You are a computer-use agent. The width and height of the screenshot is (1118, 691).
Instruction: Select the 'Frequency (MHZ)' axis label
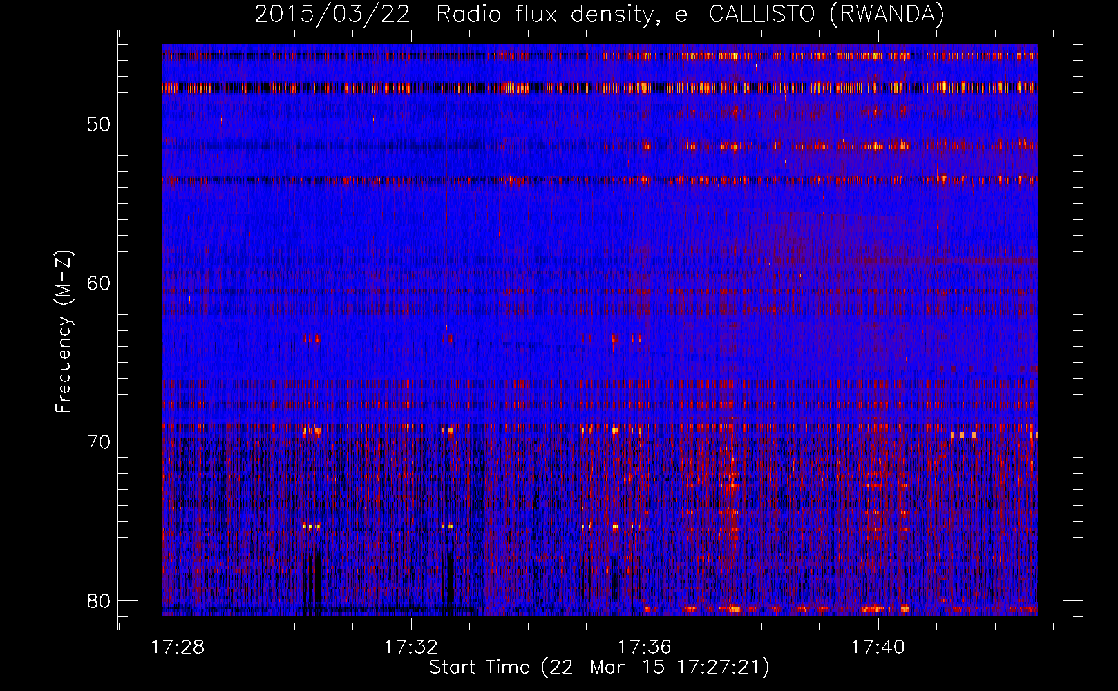coord(64,331)
